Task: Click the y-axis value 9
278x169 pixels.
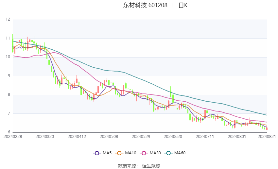Action: [9, 76]
